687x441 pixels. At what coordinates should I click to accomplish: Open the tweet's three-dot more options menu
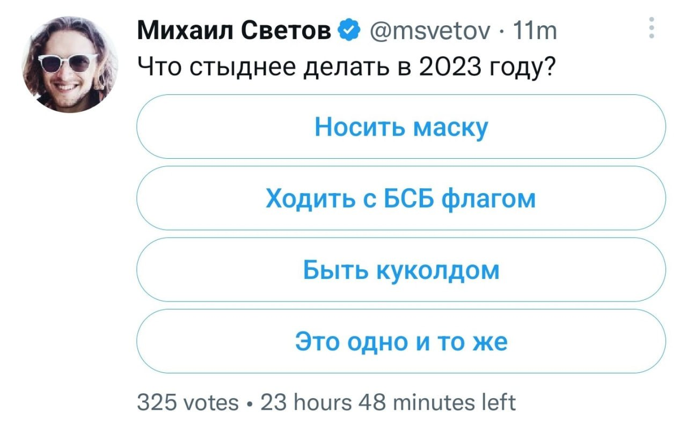pyautogui.click(x=651, y=28)
